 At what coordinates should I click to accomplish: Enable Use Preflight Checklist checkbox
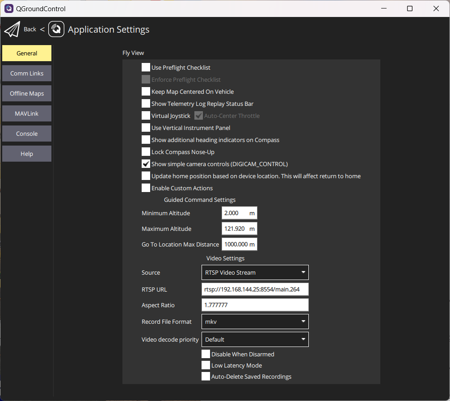coord(146,67)
